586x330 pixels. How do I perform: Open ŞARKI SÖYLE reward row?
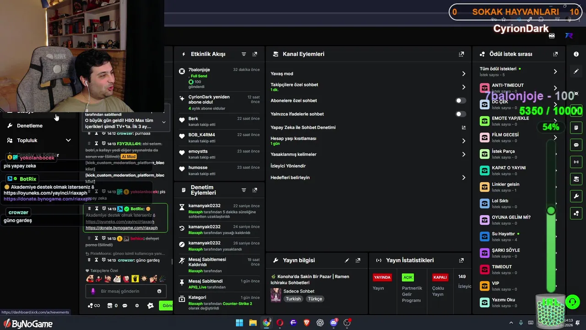pyautogui.click(x=519, y=253)
